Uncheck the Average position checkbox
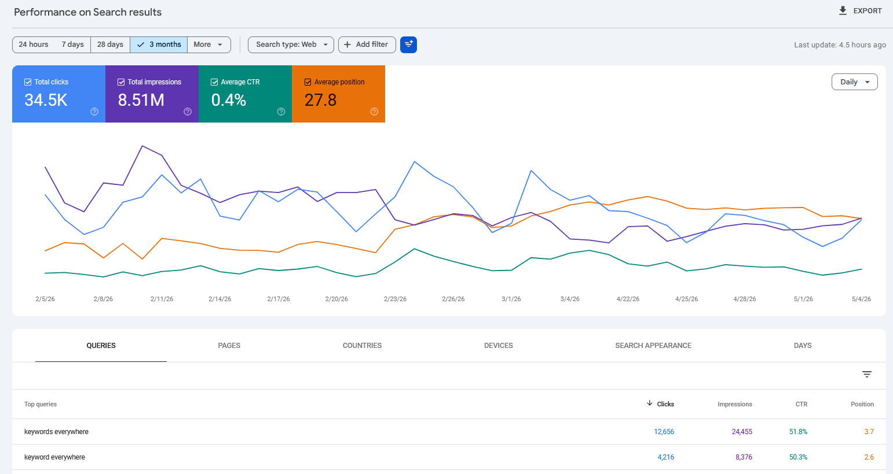Screen dimensions: 893x474 (308, 82)
